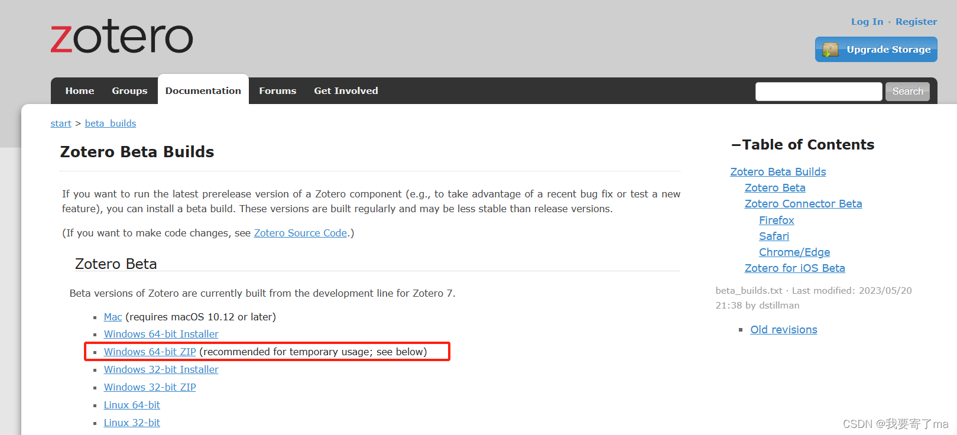Screen dimensions: 957x435
Task: Click the Upgrade Storage button
Action: 876,49
